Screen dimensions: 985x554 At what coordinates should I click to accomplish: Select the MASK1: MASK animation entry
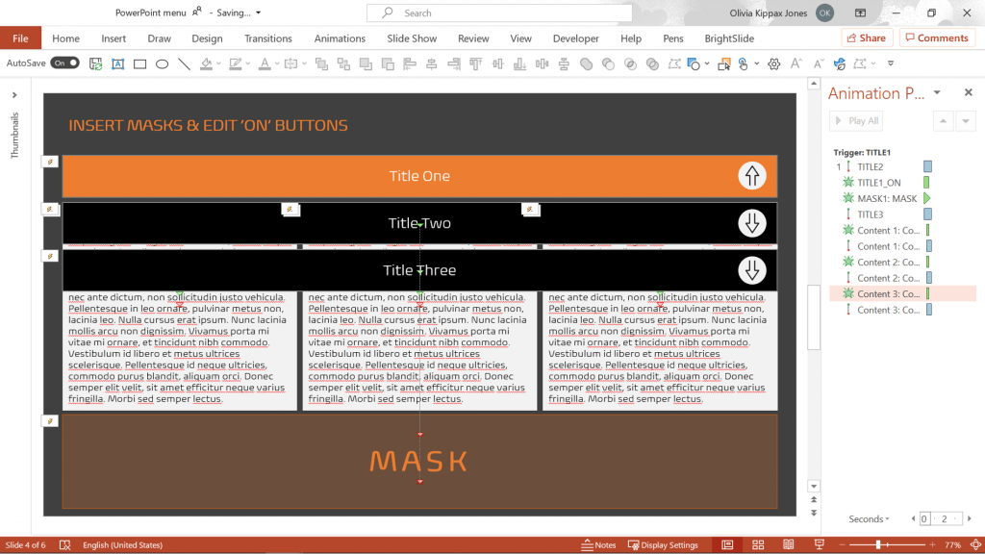pyautogui.click(x=887, y=198)
